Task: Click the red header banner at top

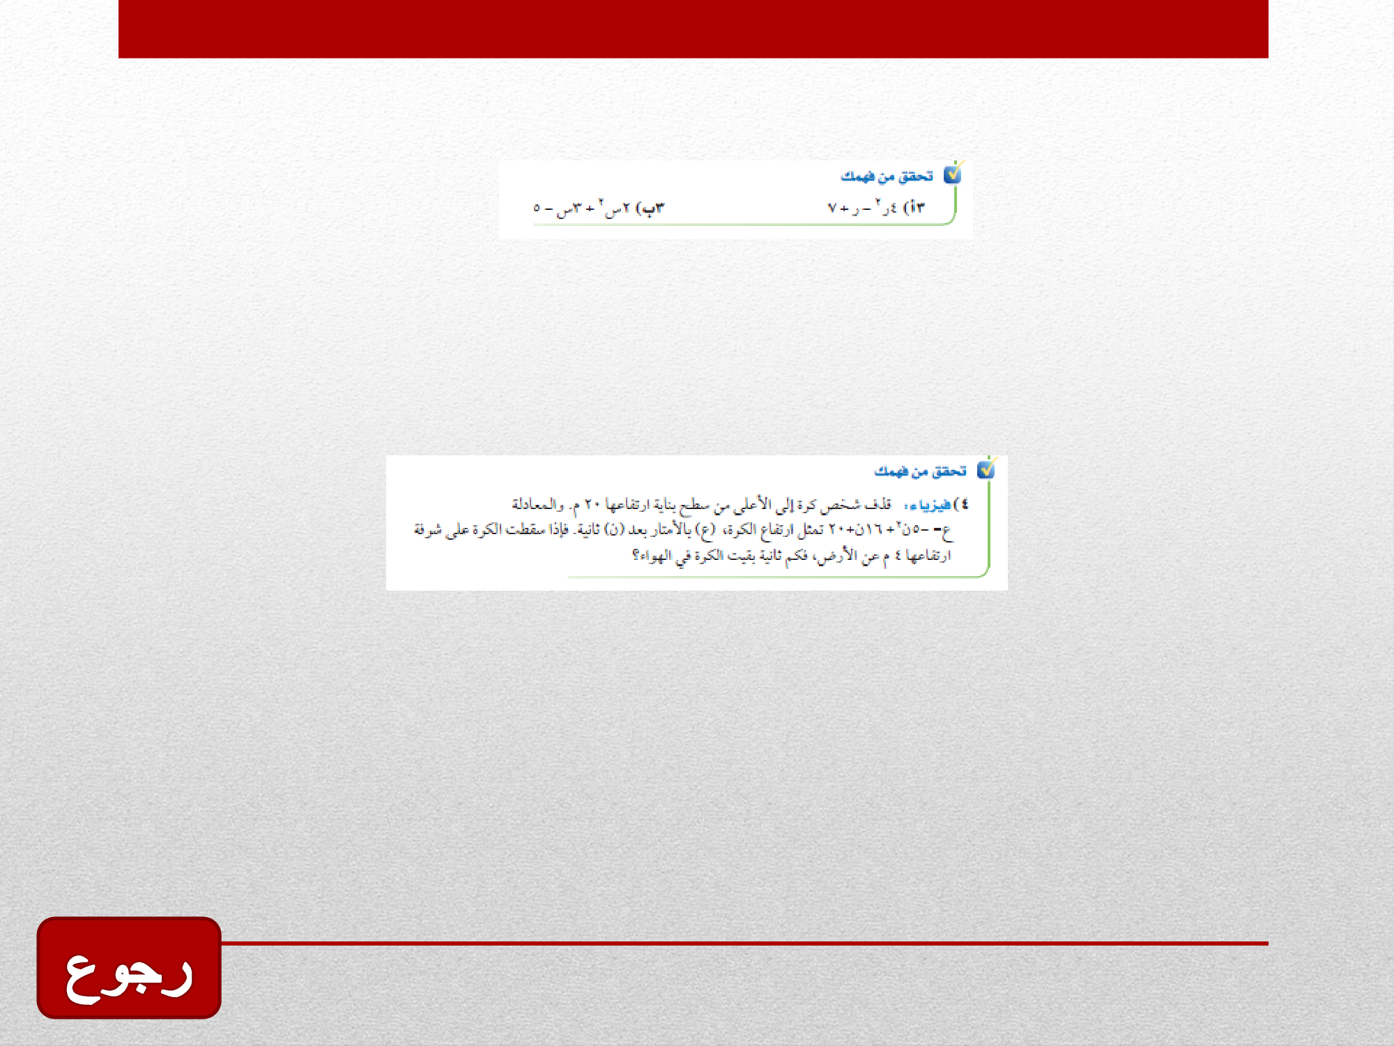Action: click(x=693, y=29)
